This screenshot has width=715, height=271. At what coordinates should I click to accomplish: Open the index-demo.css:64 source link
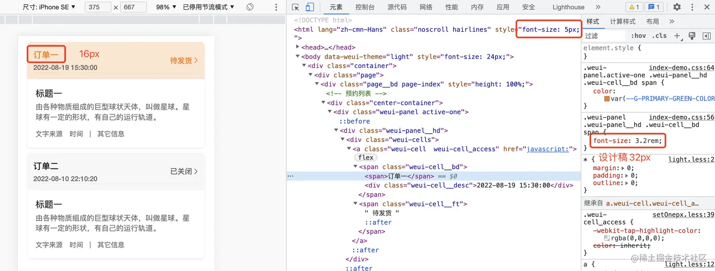point(681,68)
